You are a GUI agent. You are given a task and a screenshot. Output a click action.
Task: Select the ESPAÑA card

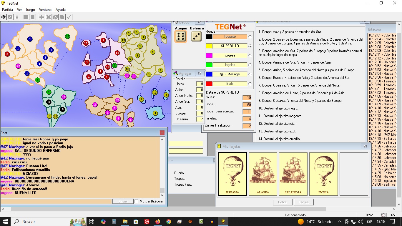[x=232, y=174]
